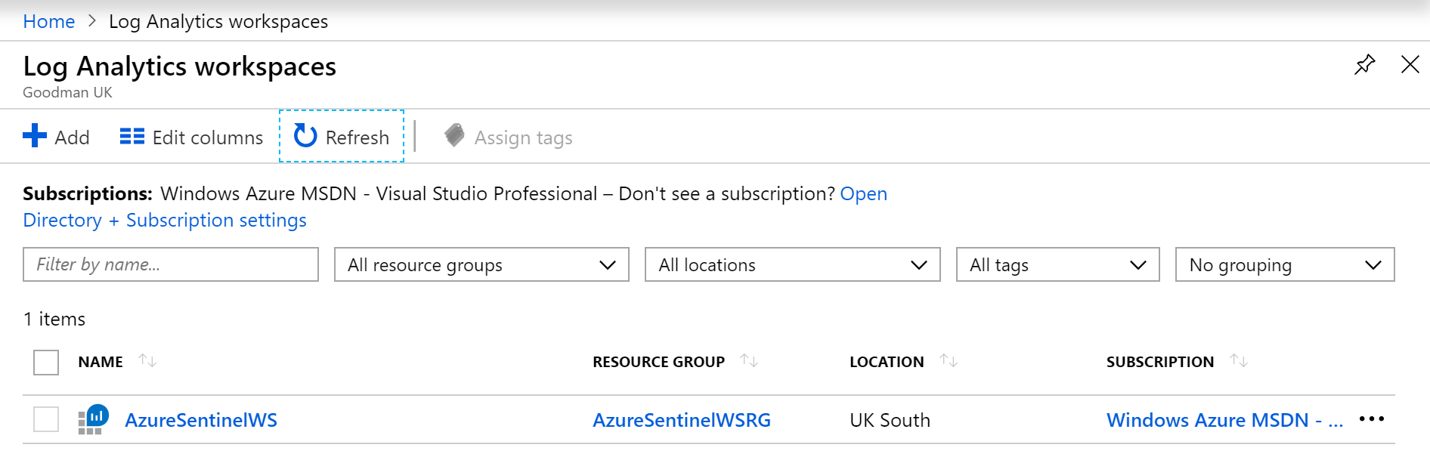Image resolution: width=1430 pixels, height=457 pixels.
Task: Click the Goodman UK subtitle
Action: [x=67, y=92]
